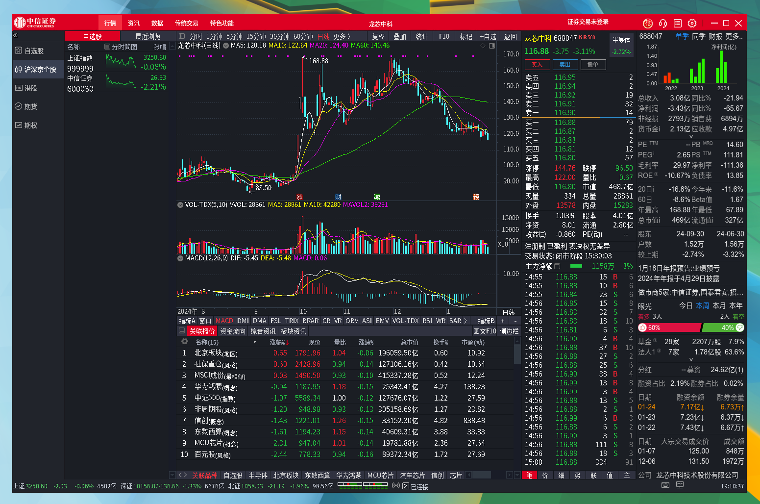
Task: Open the settings gear in the title bar
Action: point(692,23)
